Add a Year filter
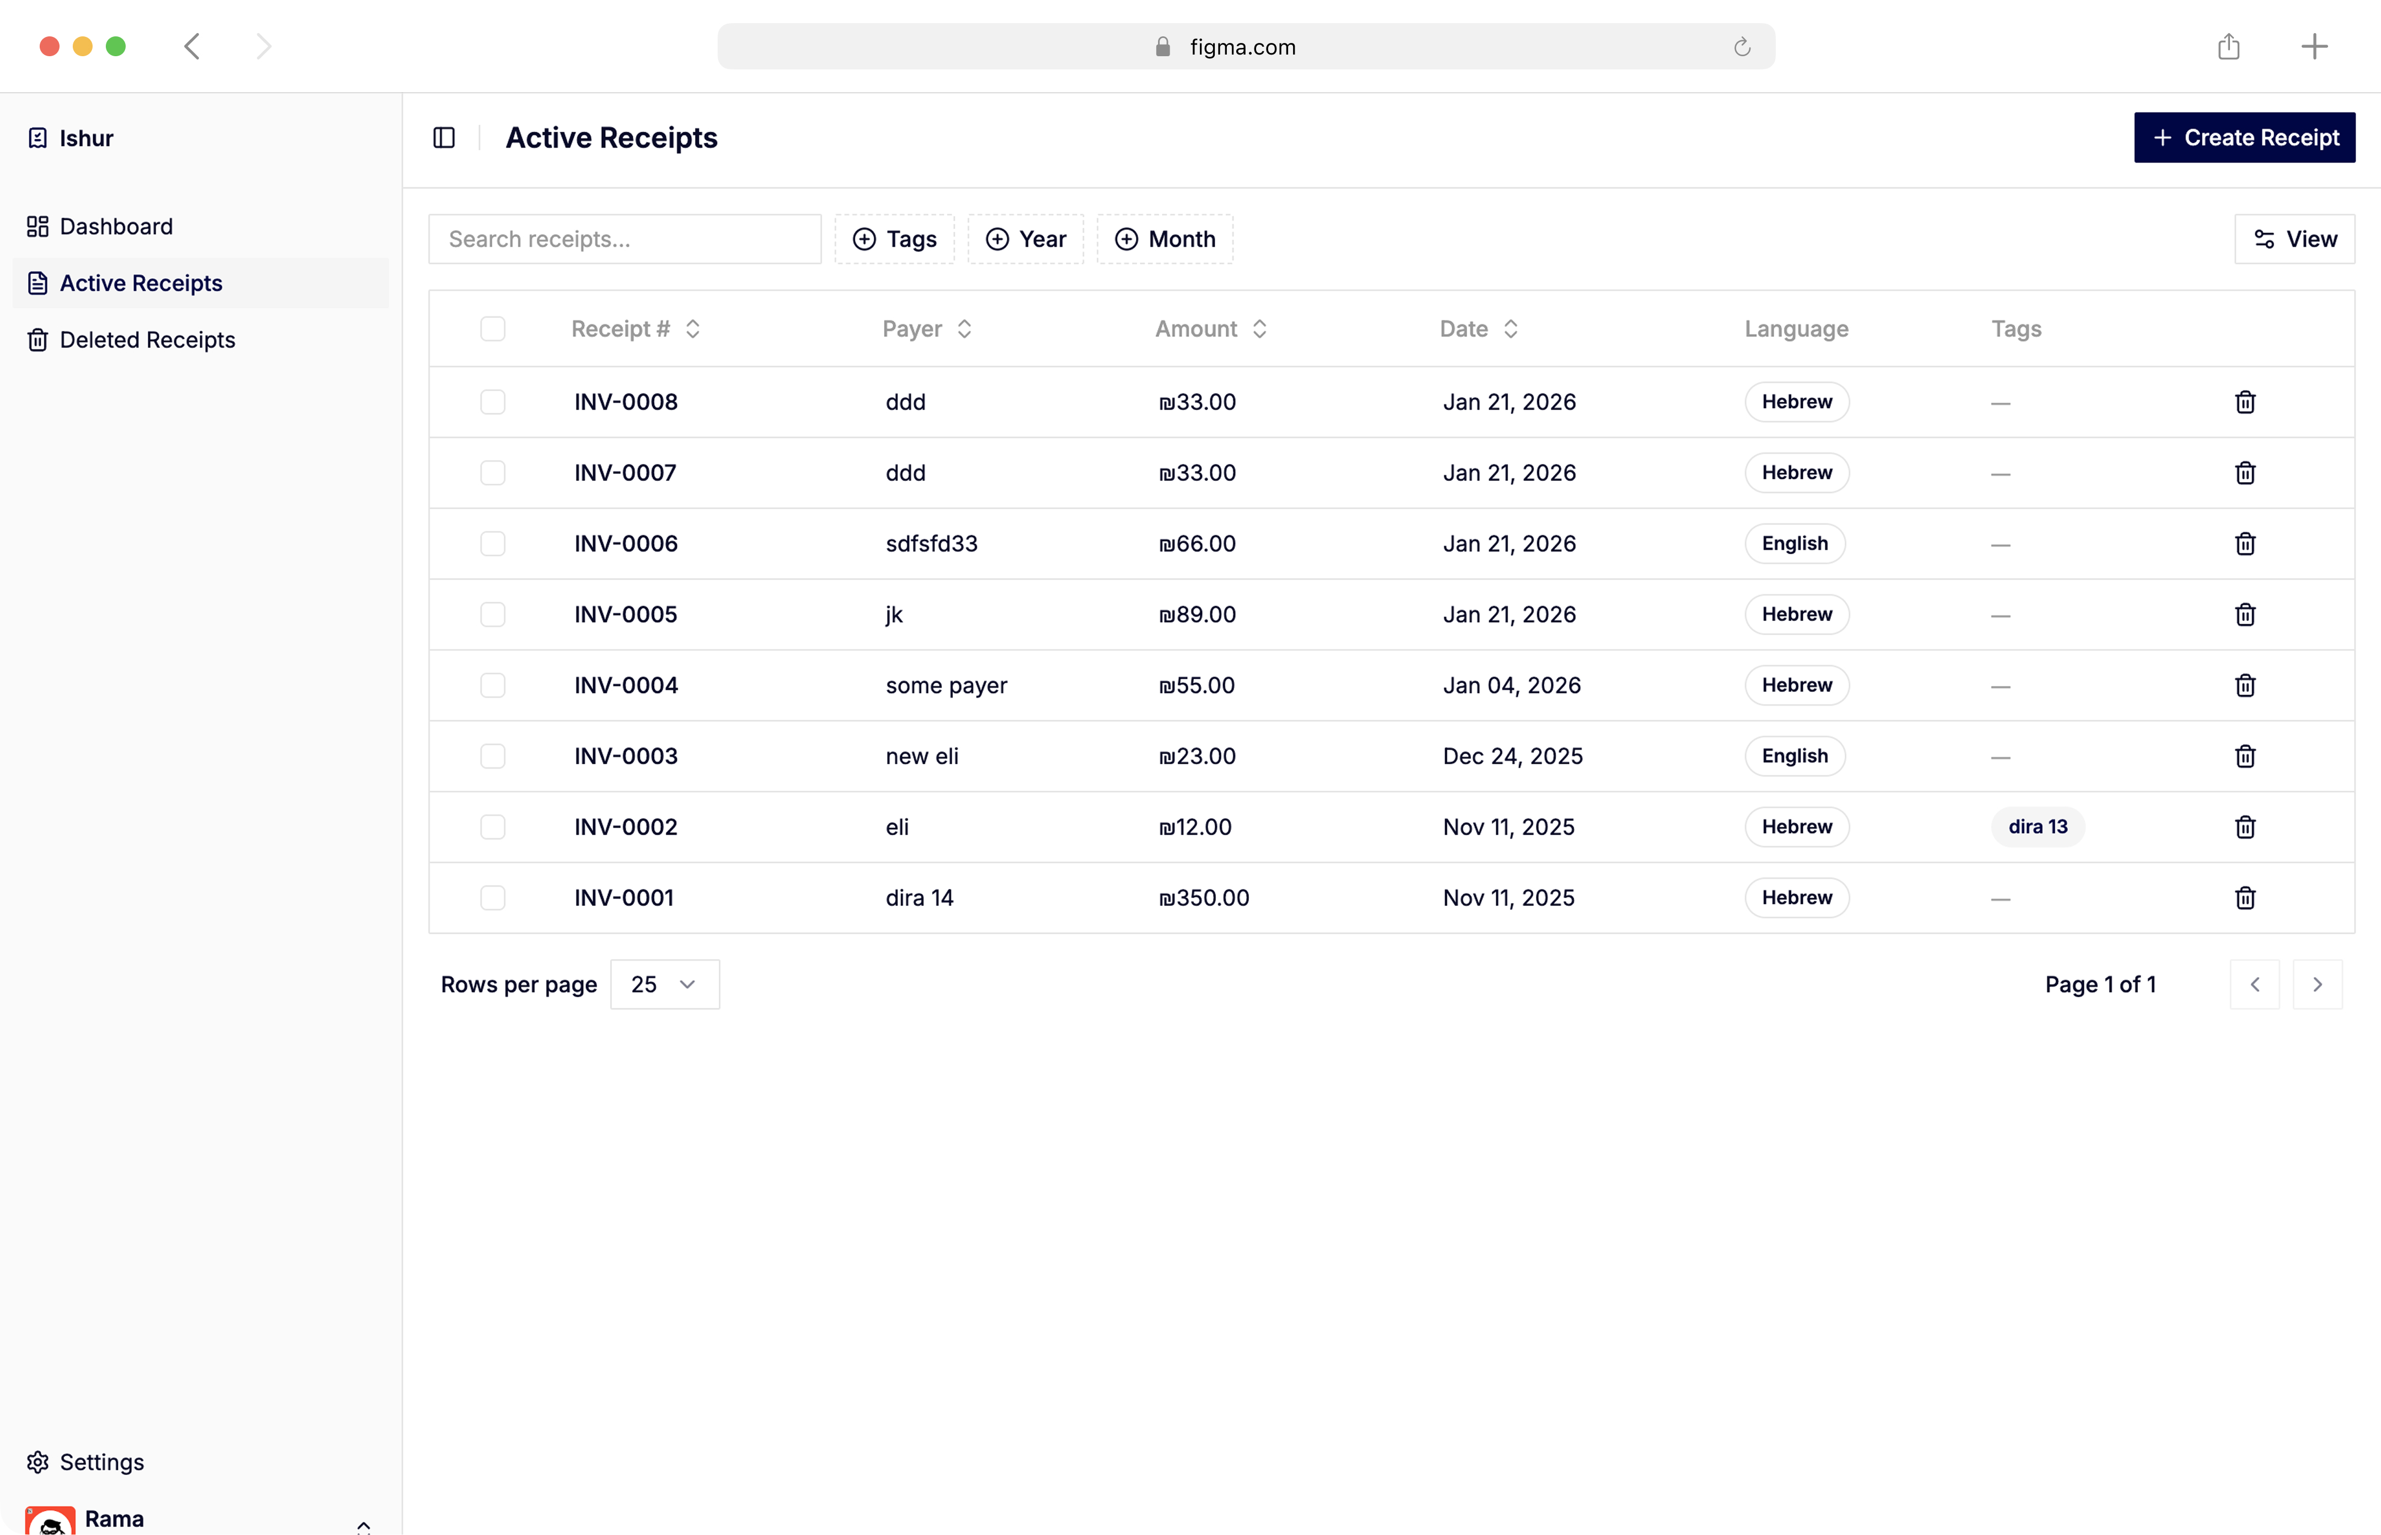 point(1025,238)
